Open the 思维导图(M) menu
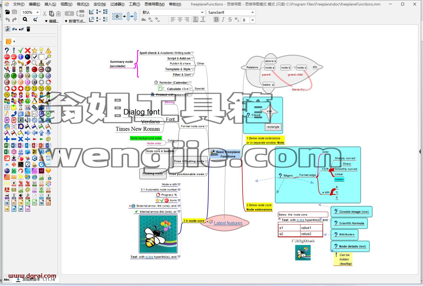 tap(154, 4)
